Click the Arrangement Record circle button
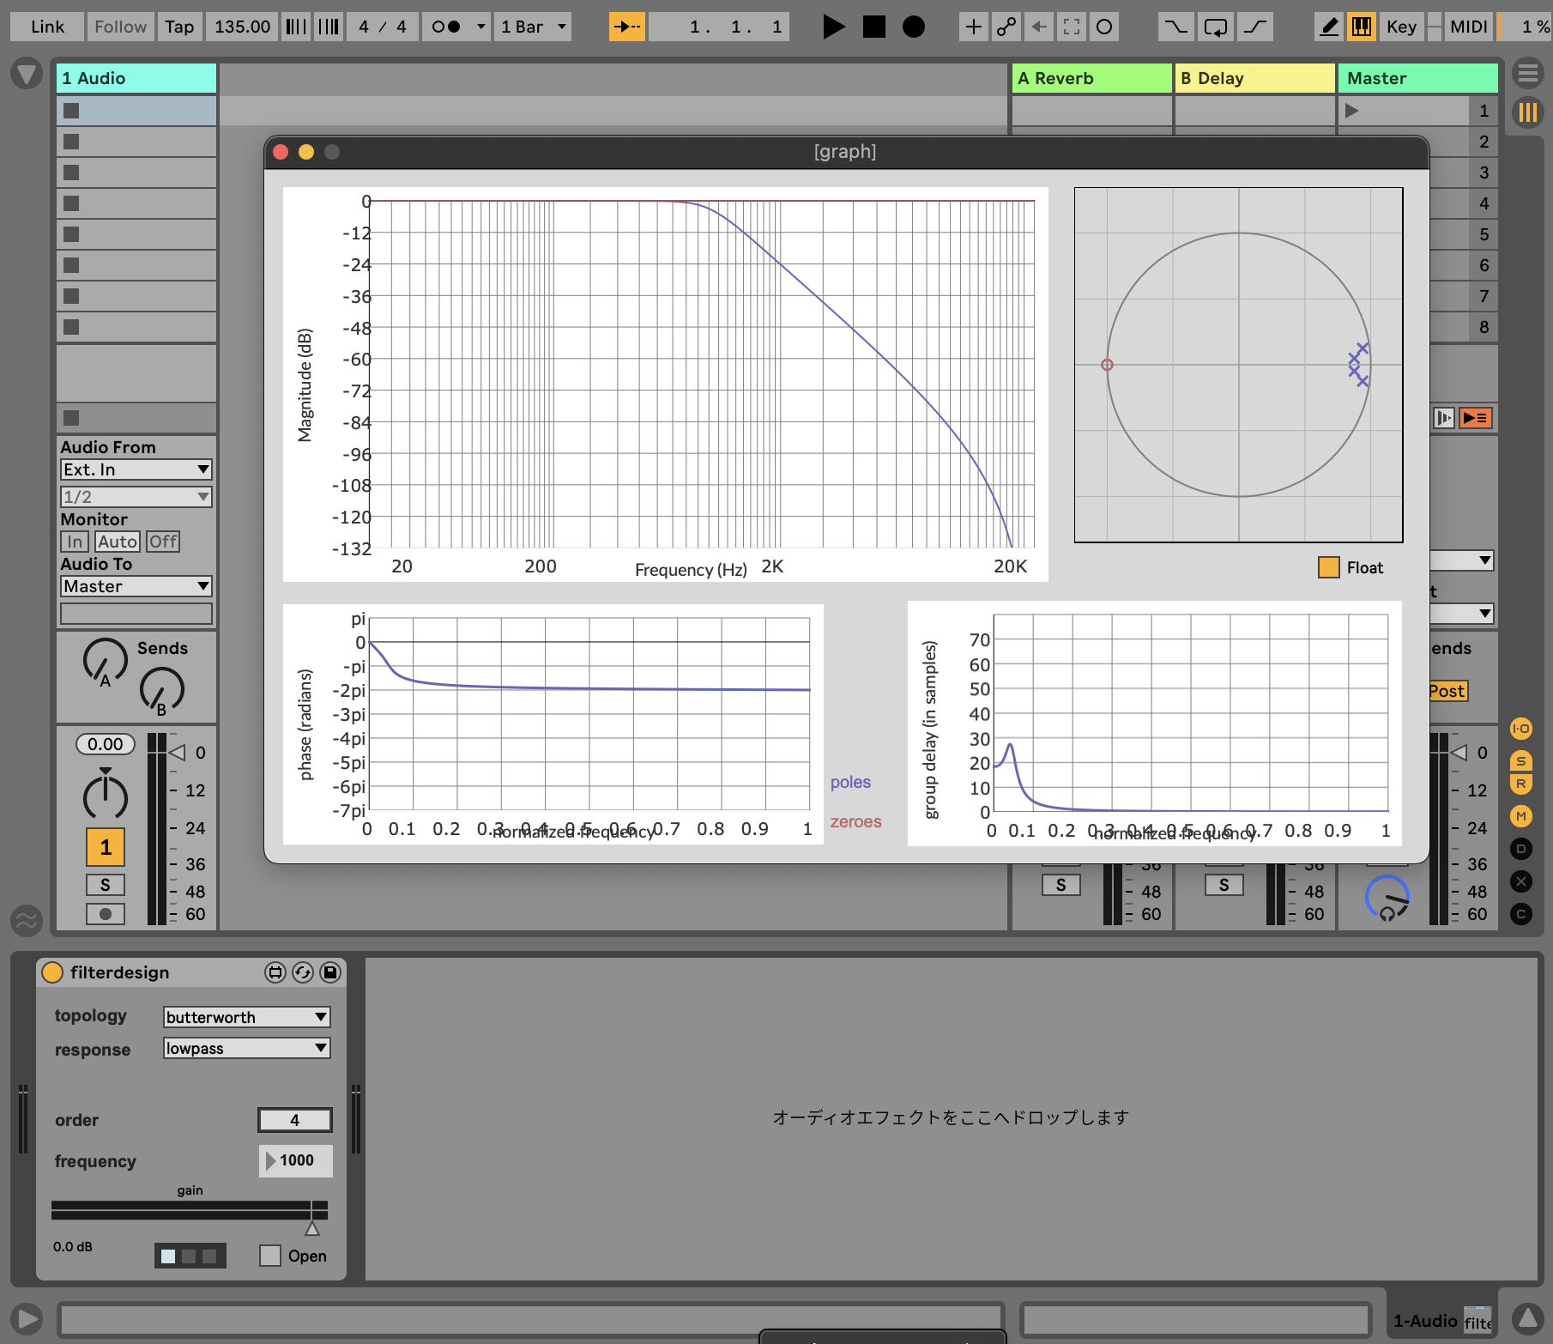Viewport: 1553px width, 1344px height. pyautogui.click(x=914, y=27)
